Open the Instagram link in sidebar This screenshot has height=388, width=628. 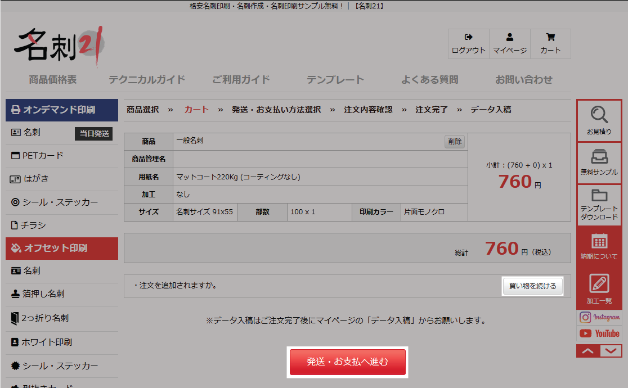(x=599, y=318)
